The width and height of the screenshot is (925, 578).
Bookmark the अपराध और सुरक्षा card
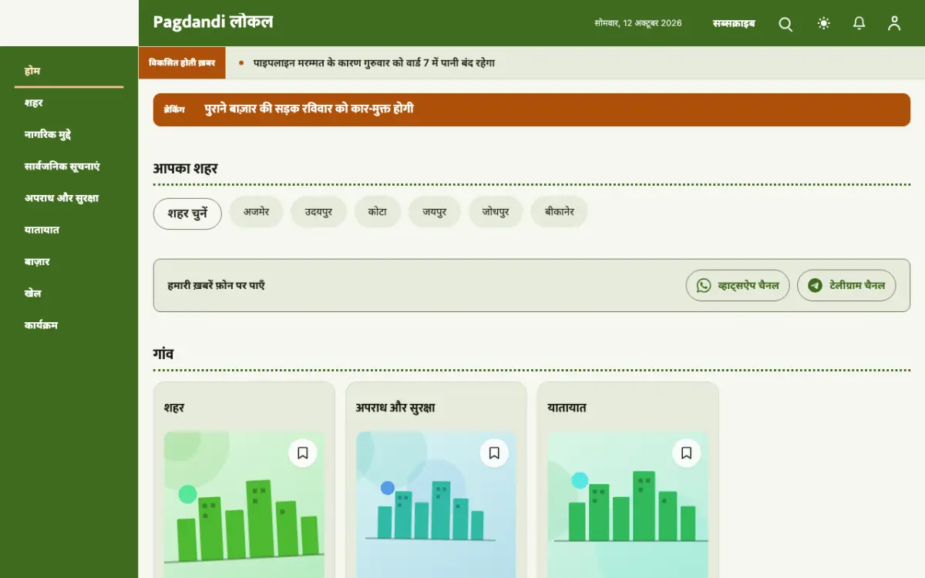point(494,453)
